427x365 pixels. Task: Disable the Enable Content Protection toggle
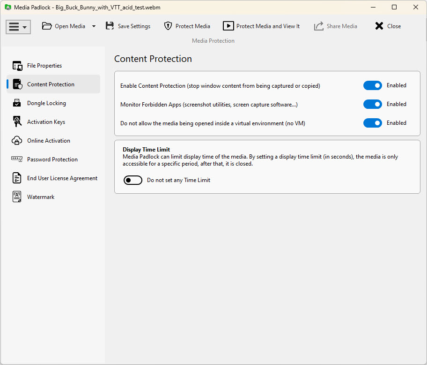coord(373,85)
